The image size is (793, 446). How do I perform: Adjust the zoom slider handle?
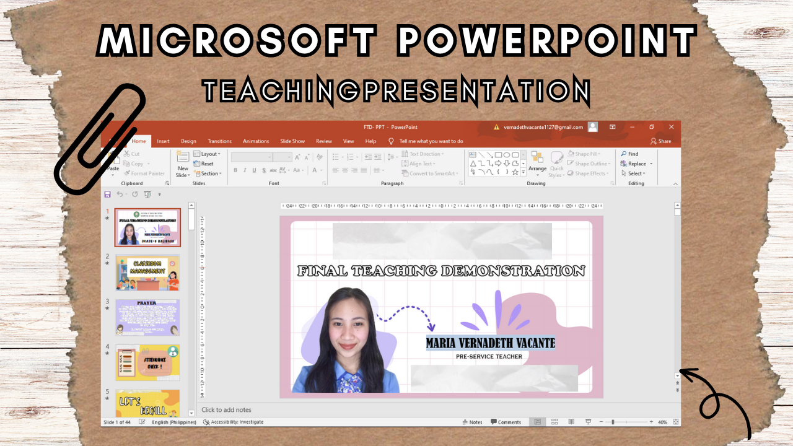[x=613, y=422]
